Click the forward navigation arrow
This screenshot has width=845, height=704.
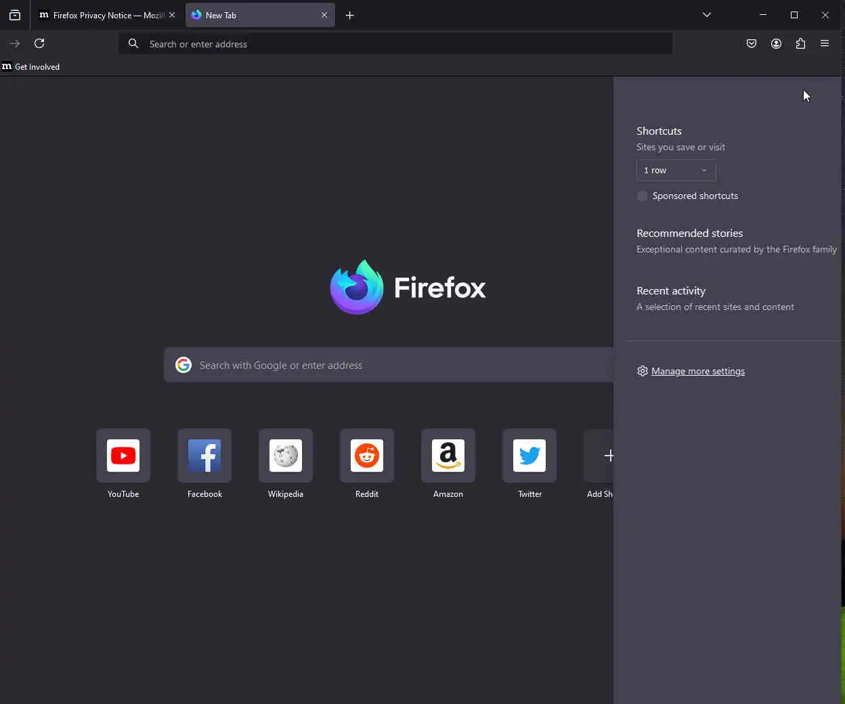(x=15, y=43)
